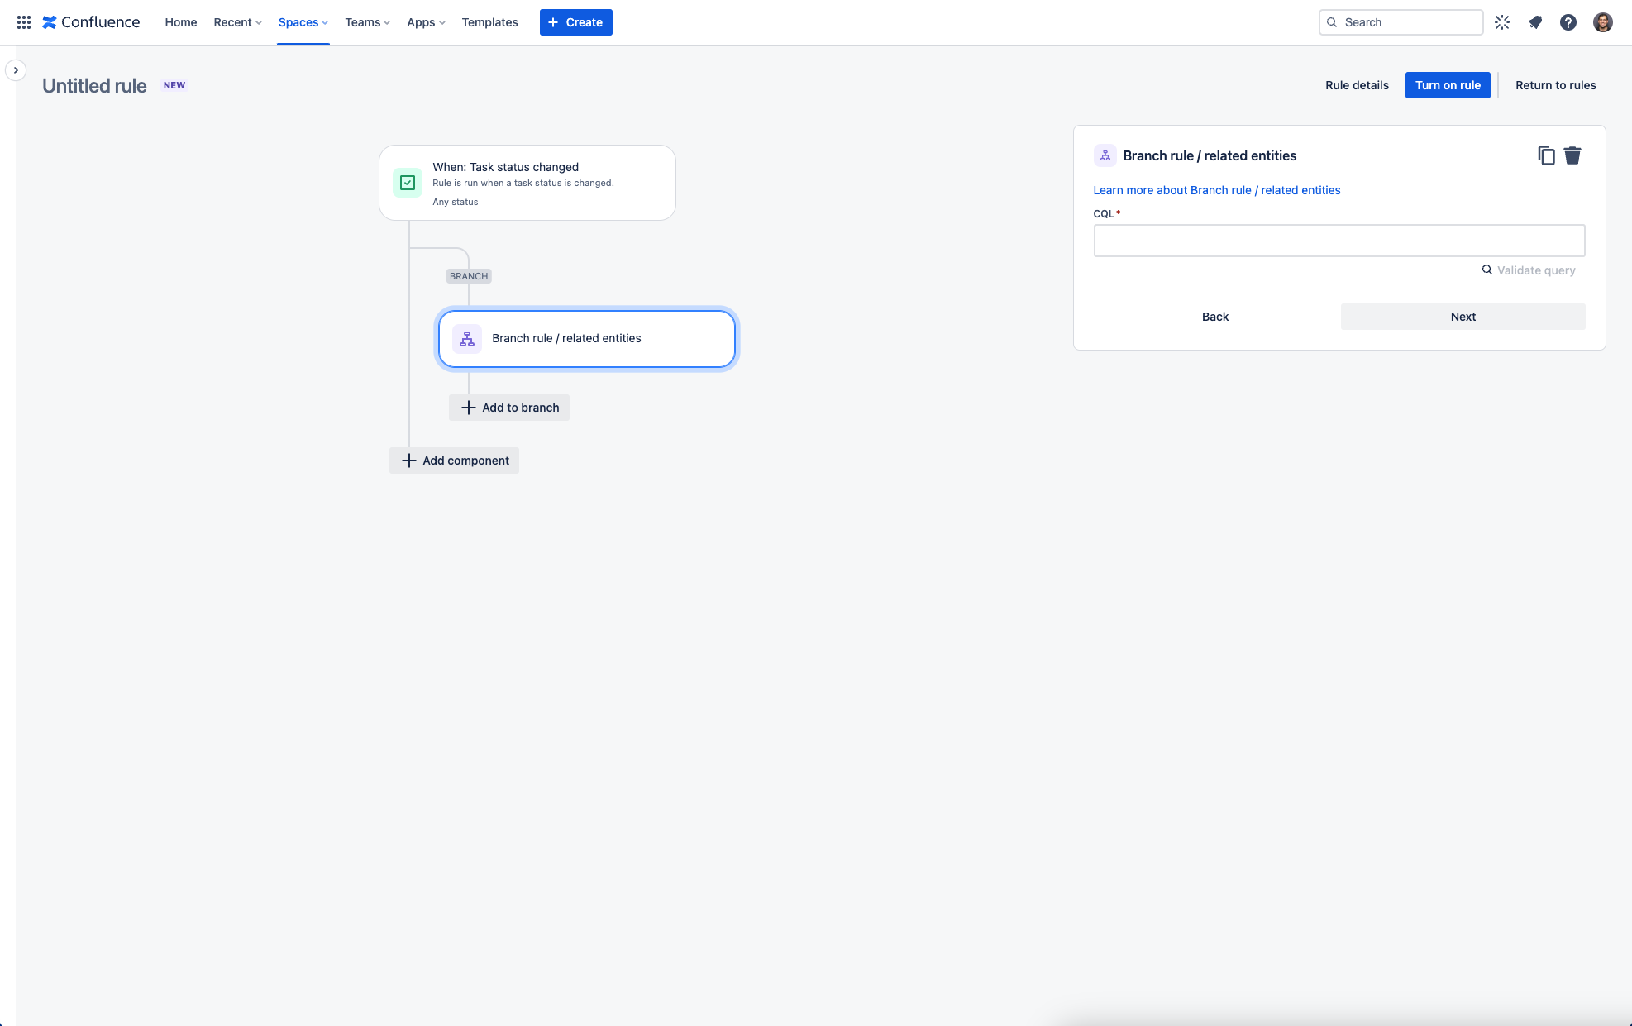Open Learn more about Branch rule link
The height and width of the screenshot is (1026, 1632).
pyautogui.click(x=1217, y=190)
